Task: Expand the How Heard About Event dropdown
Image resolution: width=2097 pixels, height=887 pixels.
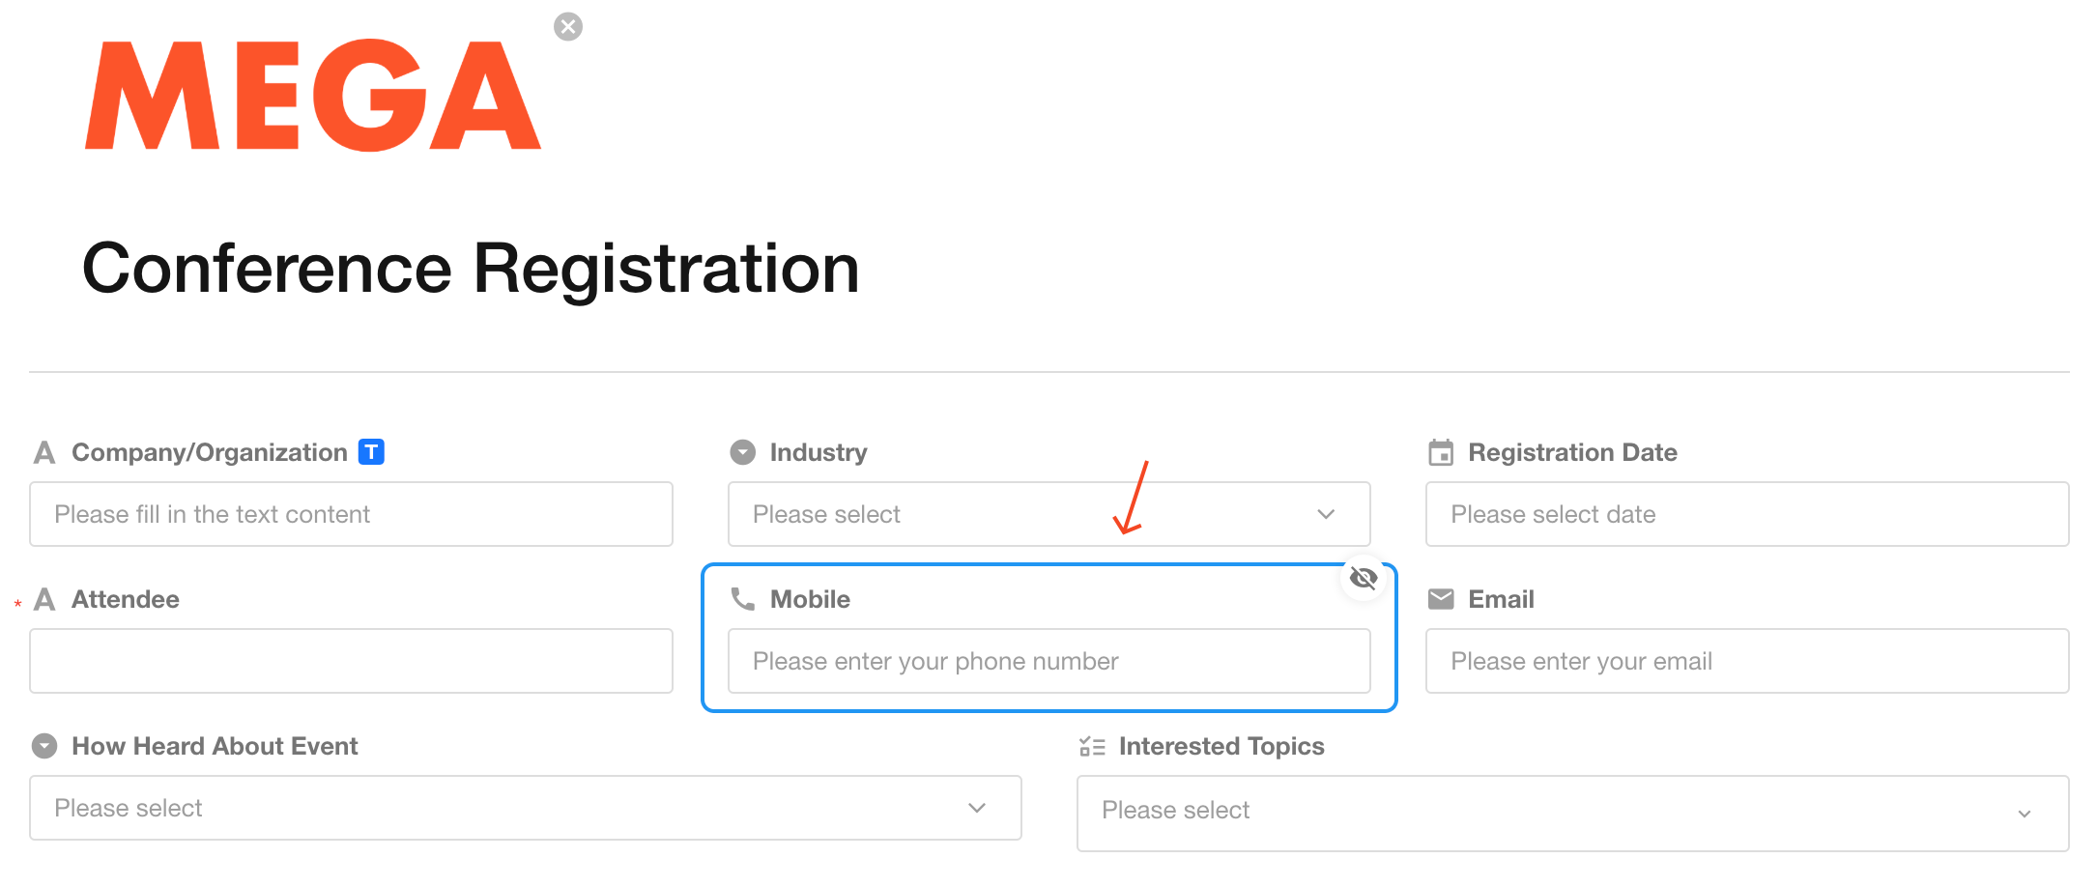Action: coord(525,808)
